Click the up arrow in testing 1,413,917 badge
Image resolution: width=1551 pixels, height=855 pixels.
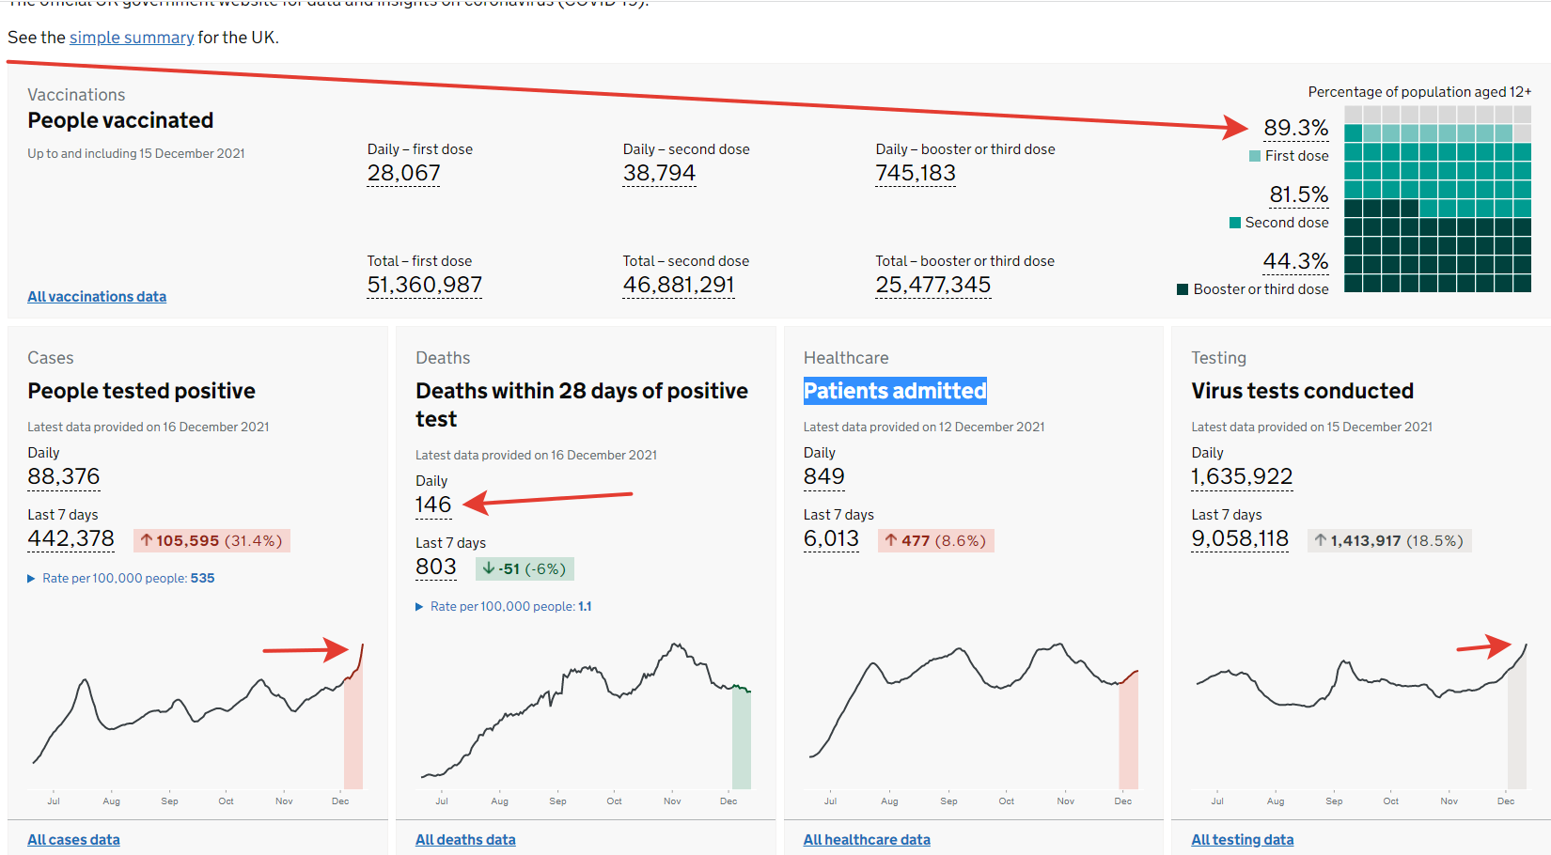click(1321, 540)
